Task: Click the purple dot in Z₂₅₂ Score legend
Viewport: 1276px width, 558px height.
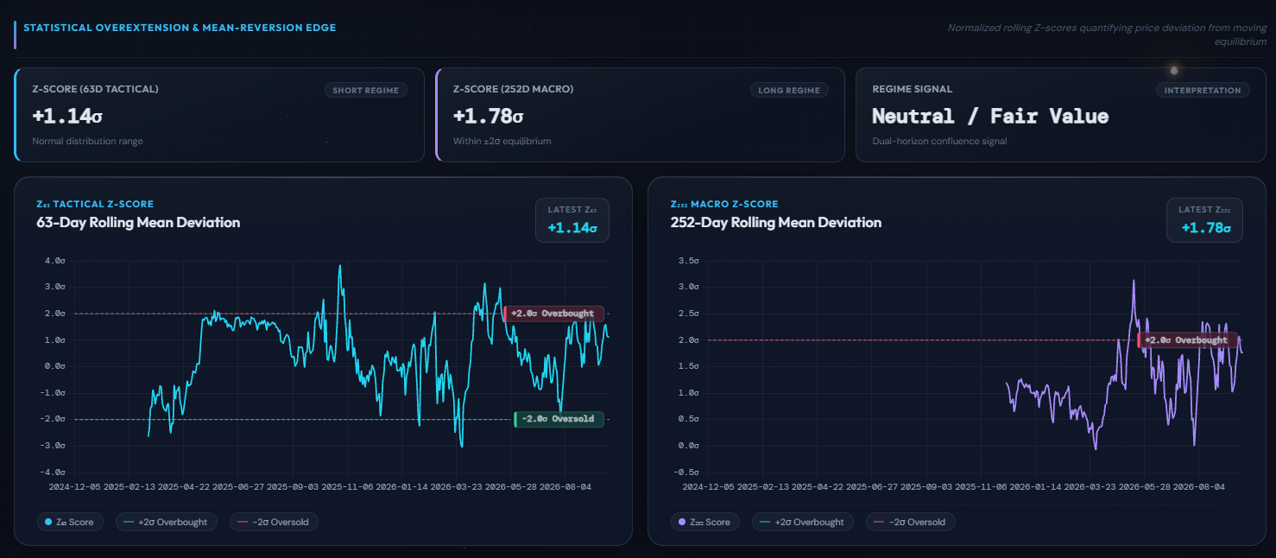Action: 682,522
